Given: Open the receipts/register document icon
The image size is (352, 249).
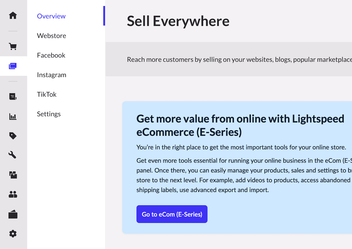Looking at the screenshot, I should click(x=13, y=96).
